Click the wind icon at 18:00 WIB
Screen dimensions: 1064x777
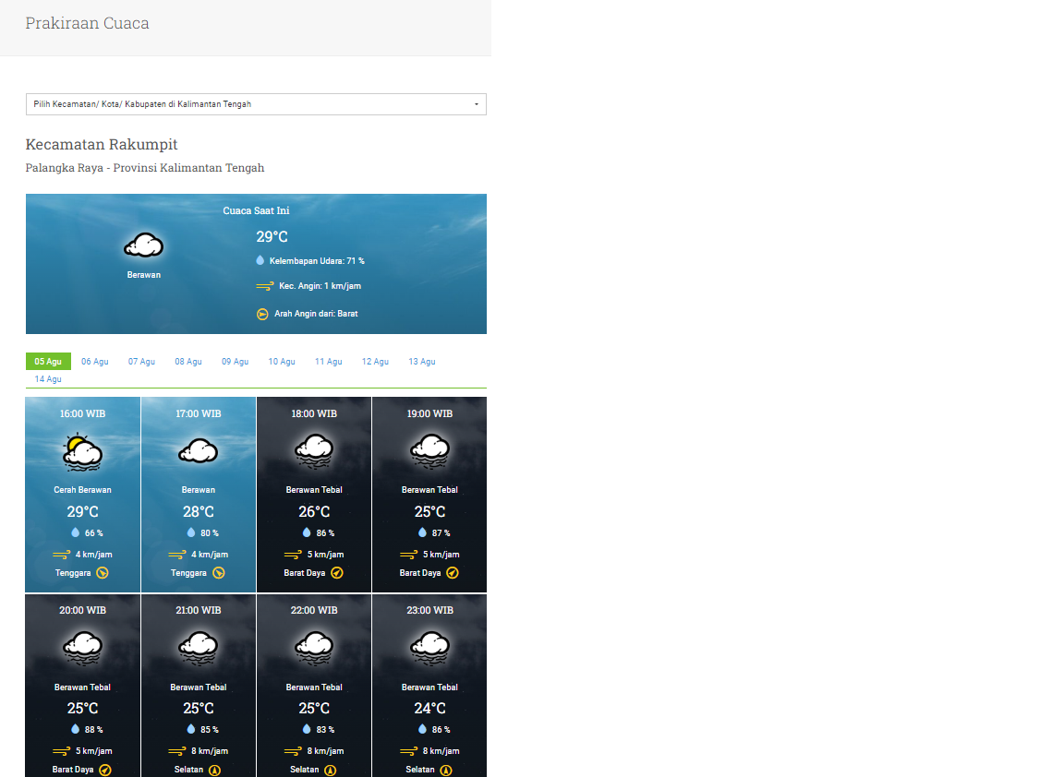click(x=293, y=555)
